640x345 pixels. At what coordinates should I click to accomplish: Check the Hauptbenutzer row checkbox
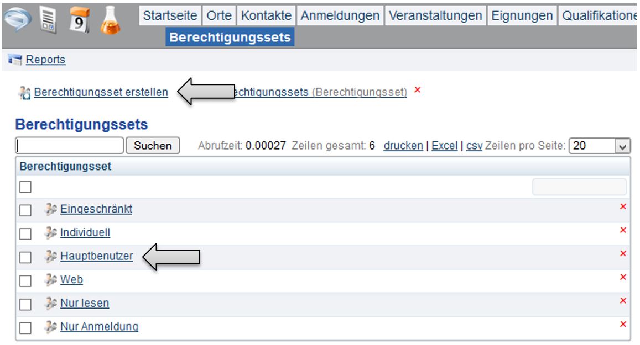pyautogui.click(x=25, y=257)
